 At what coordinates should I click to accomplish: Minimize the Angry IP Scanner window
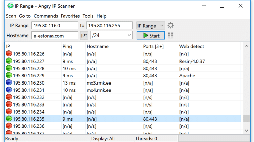click(204, 6)
